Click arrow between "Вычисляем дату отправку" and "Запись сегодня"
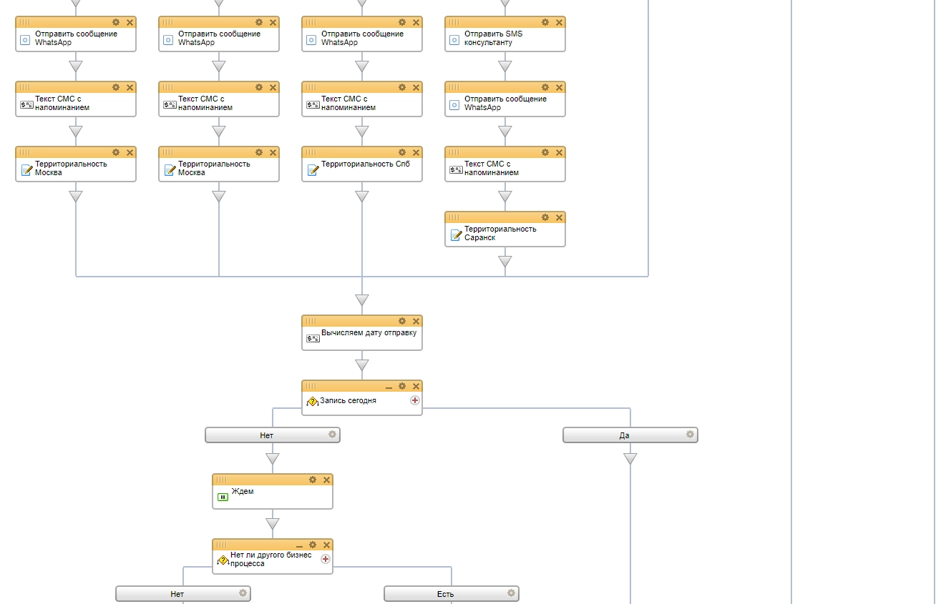This screenshot has width=951, height=604. coord(362,365)
